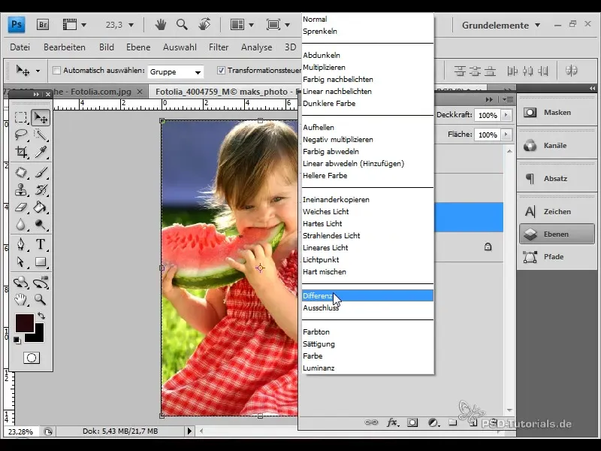Open Fläche slider arrow
Image resolution: width=601 pixels, height=451 pixels.
(506, 135)
